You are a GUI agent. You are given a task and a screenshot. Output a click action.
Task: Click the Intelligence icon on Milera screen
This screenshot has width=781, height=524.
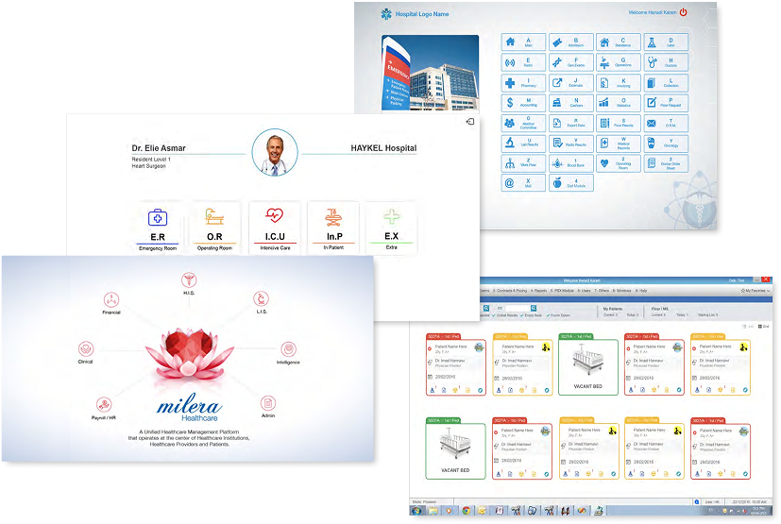coord(288,349)
